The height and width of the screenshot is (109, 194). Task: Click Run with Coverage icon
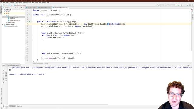click(181, 5)
